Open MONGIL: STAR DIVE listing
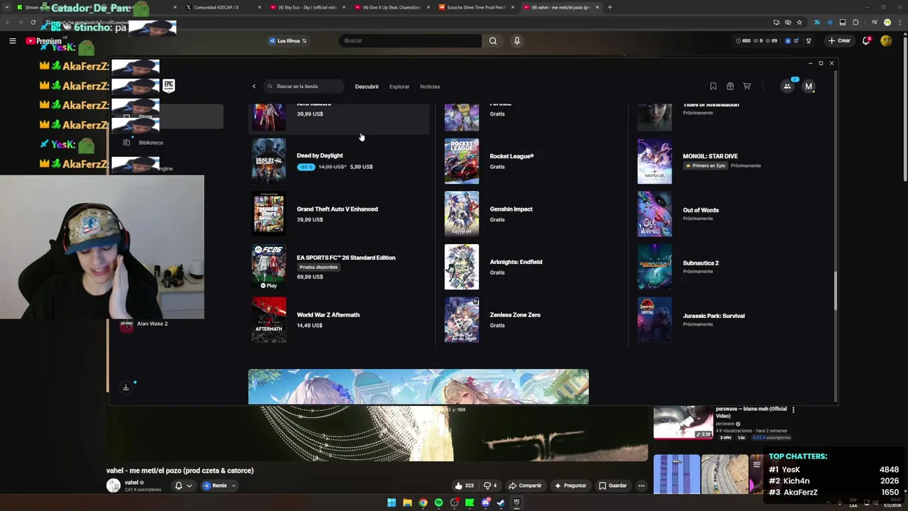Image resolution: width=908 pixels, height=511 pixels. 725,161
